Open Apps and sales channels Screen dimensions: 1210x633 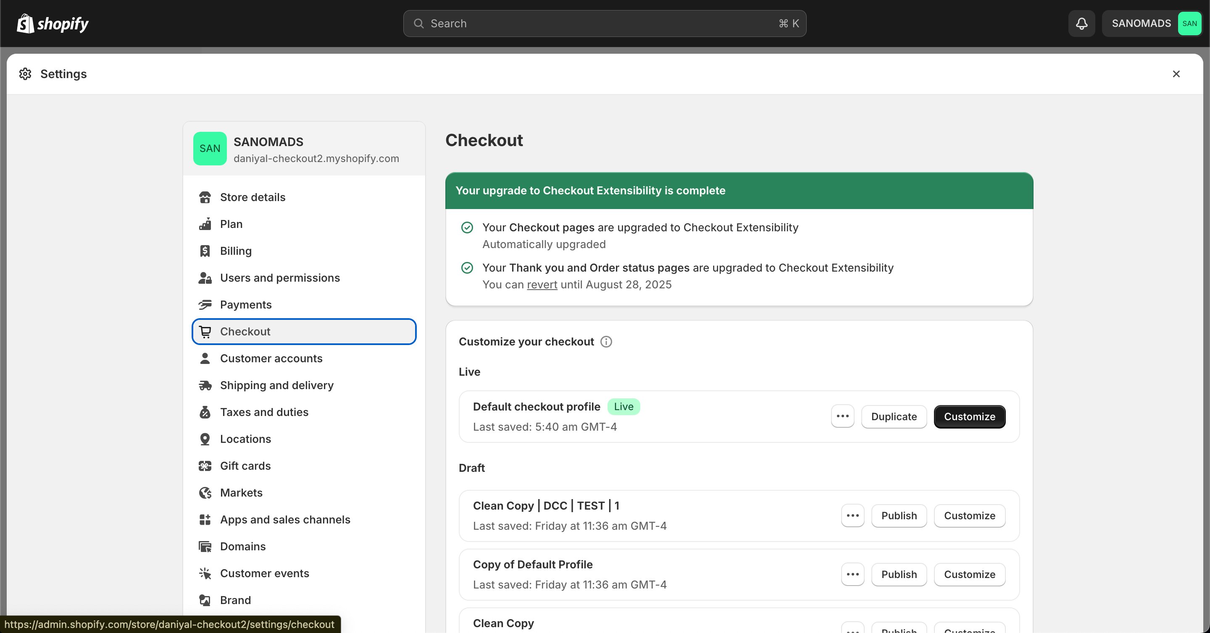pyautogui.click(x=304, y=519)
